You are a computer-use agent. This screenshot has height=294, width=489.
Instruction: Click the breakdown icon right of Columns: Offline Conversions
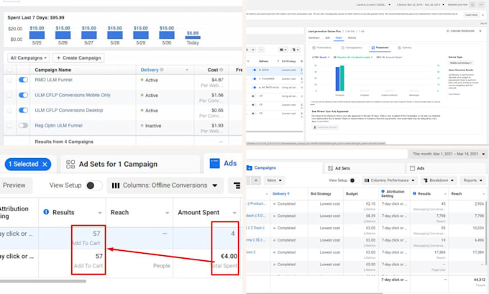[x=237, y=185]
